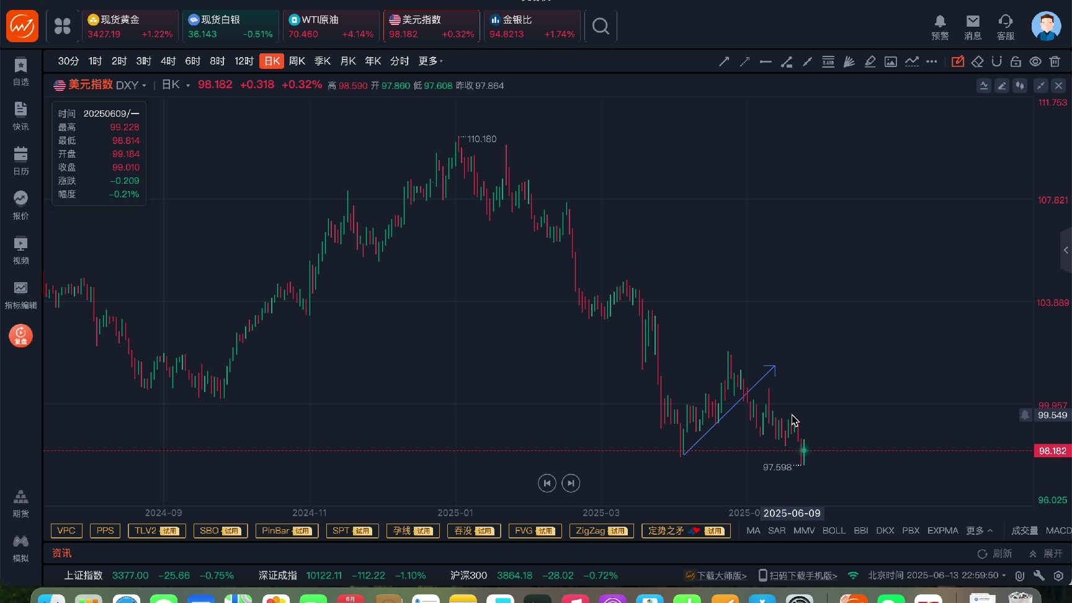
Task: Toggle the SAR overlay indicator
Action: (x=777, y=530)
